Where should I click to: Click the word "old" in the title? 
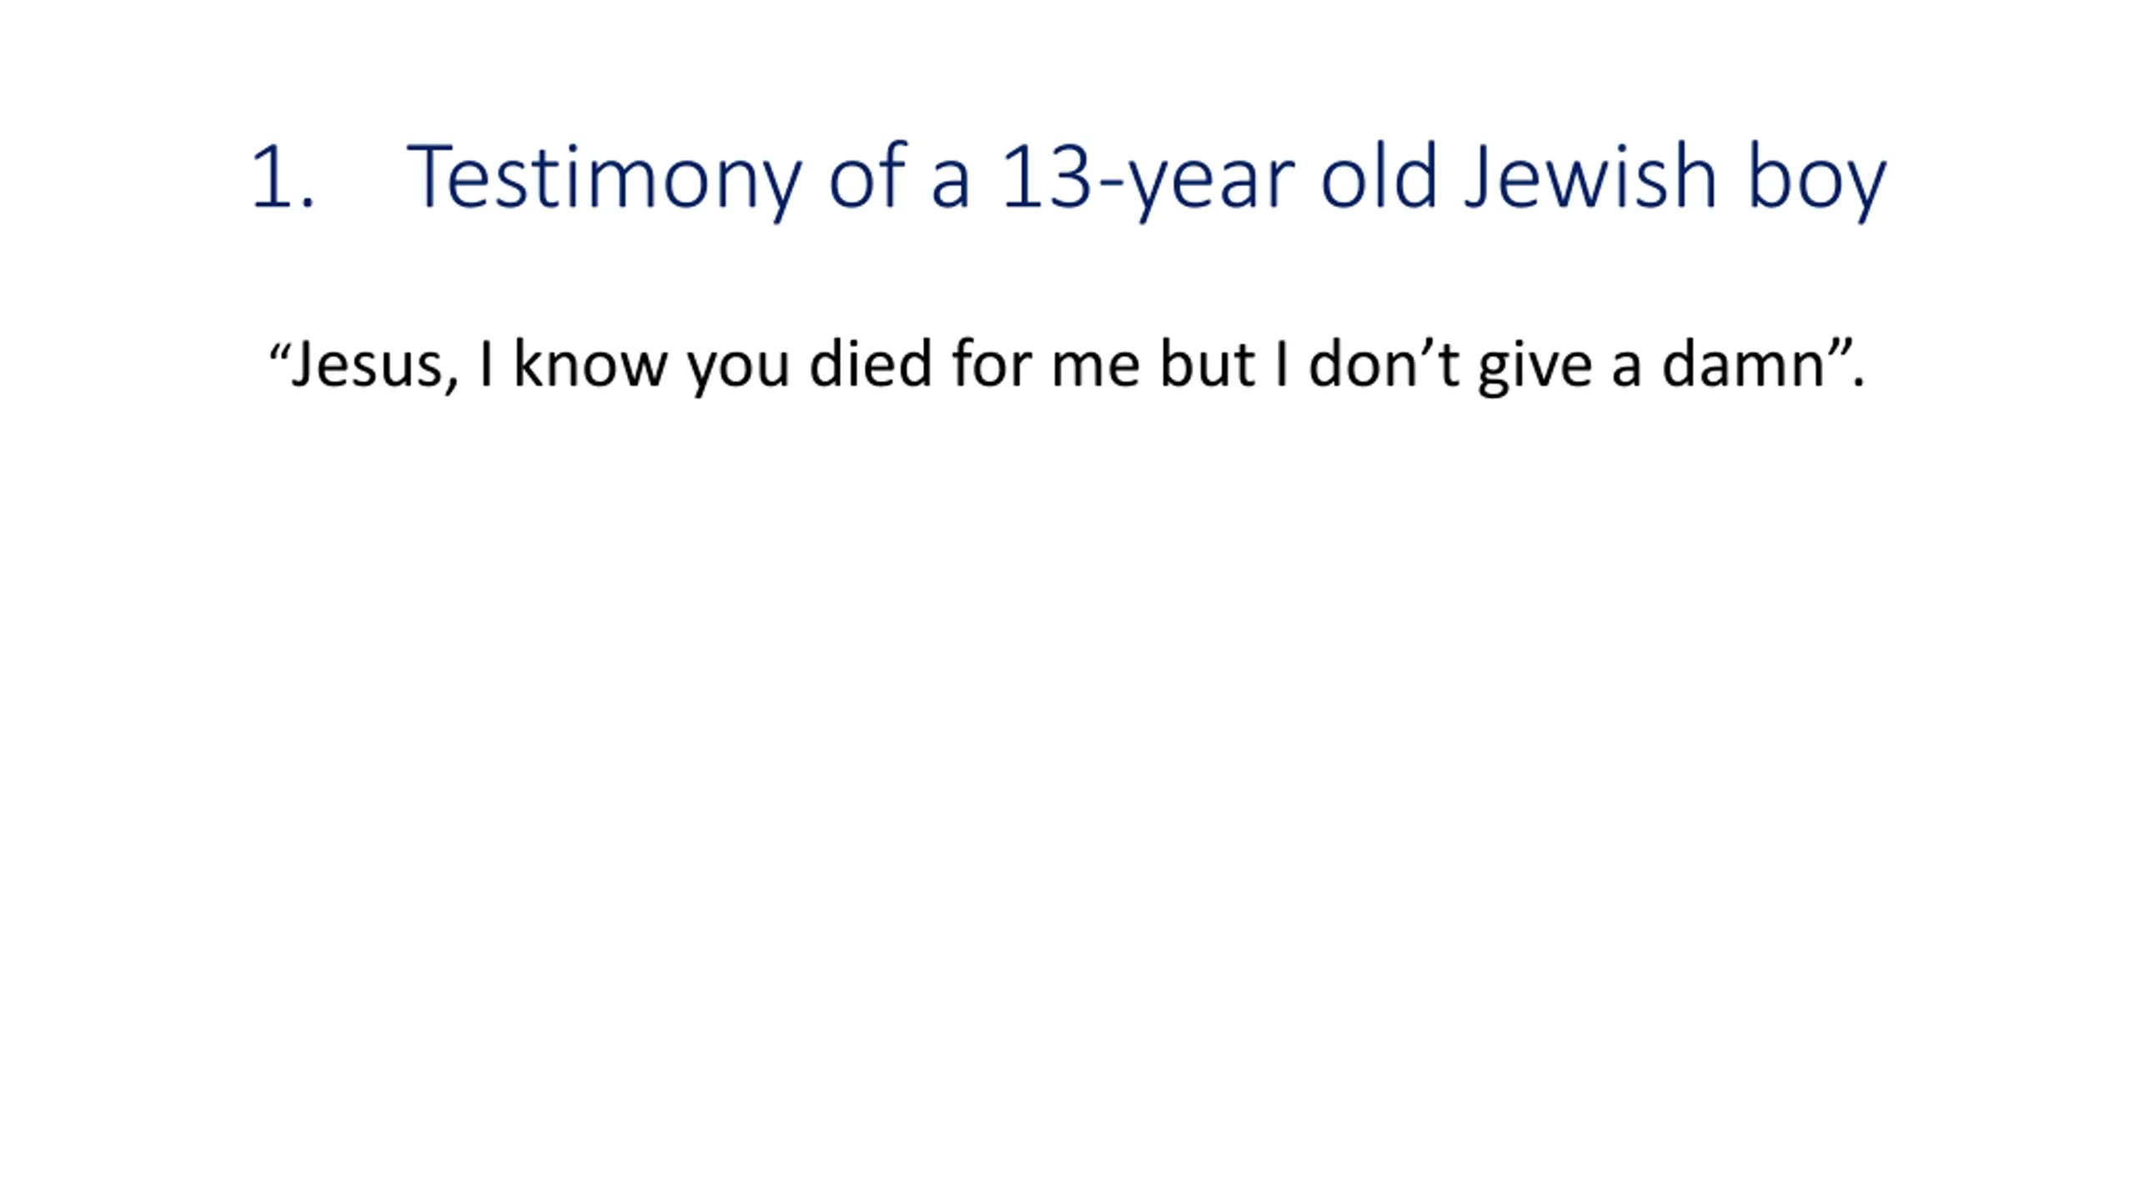click(x=1379, y=175)
